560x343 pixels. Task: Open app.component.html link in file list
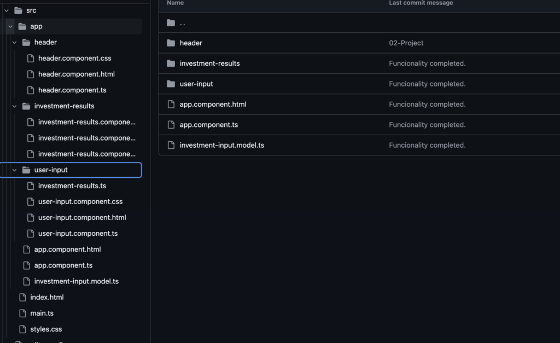coord(213,104)
